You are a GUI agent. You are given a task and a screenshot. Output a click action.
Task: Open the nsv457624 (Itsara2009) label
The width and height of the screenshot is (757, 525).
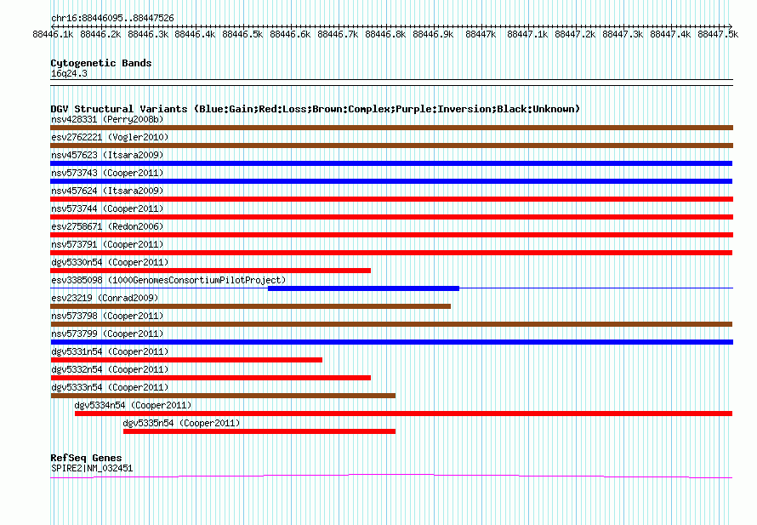(x=107, y=191)
